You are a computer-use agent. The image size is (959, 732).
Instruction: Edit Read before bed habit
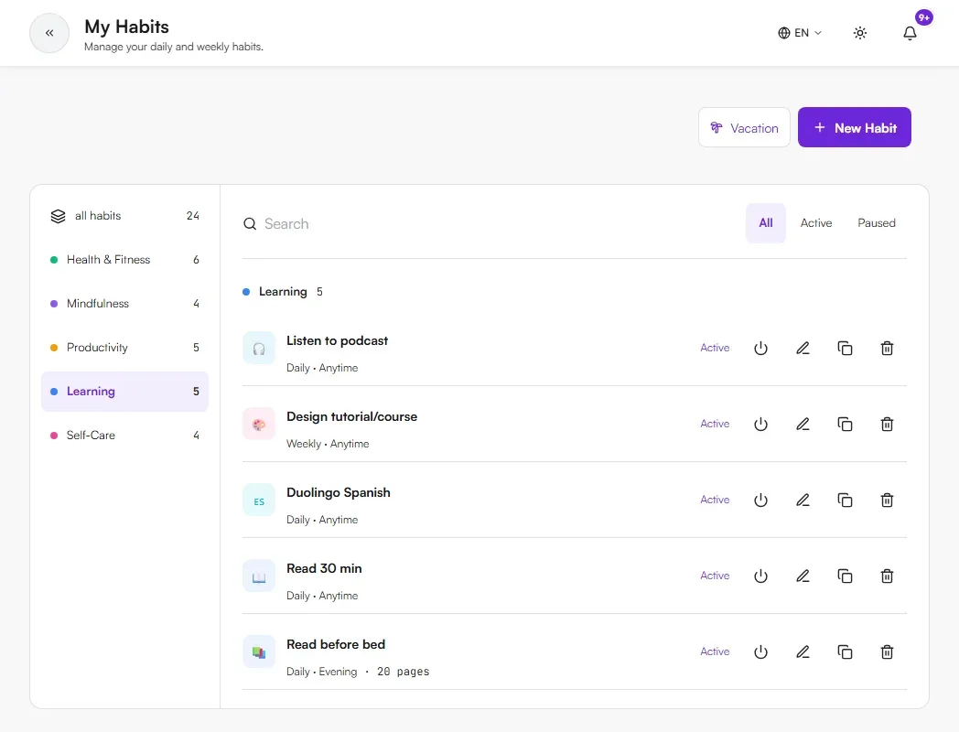click(x=803, y=652)
